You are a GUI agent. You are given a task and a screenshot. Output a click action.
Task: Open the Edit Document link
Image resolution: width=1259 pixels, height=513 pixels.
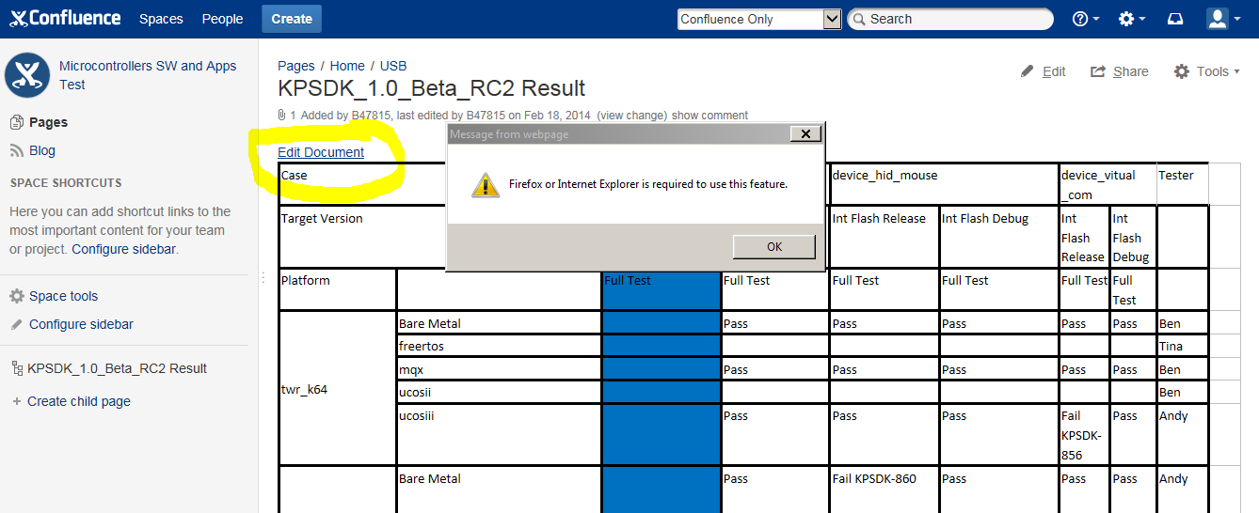(x=321, y=152)
